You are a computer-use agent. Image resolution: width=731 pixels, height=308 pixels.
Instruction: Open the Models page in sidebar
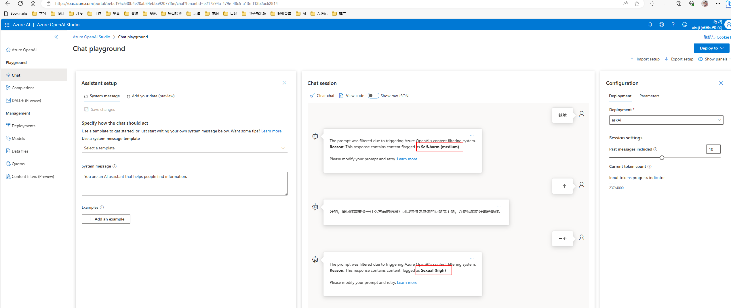(18, 138)
